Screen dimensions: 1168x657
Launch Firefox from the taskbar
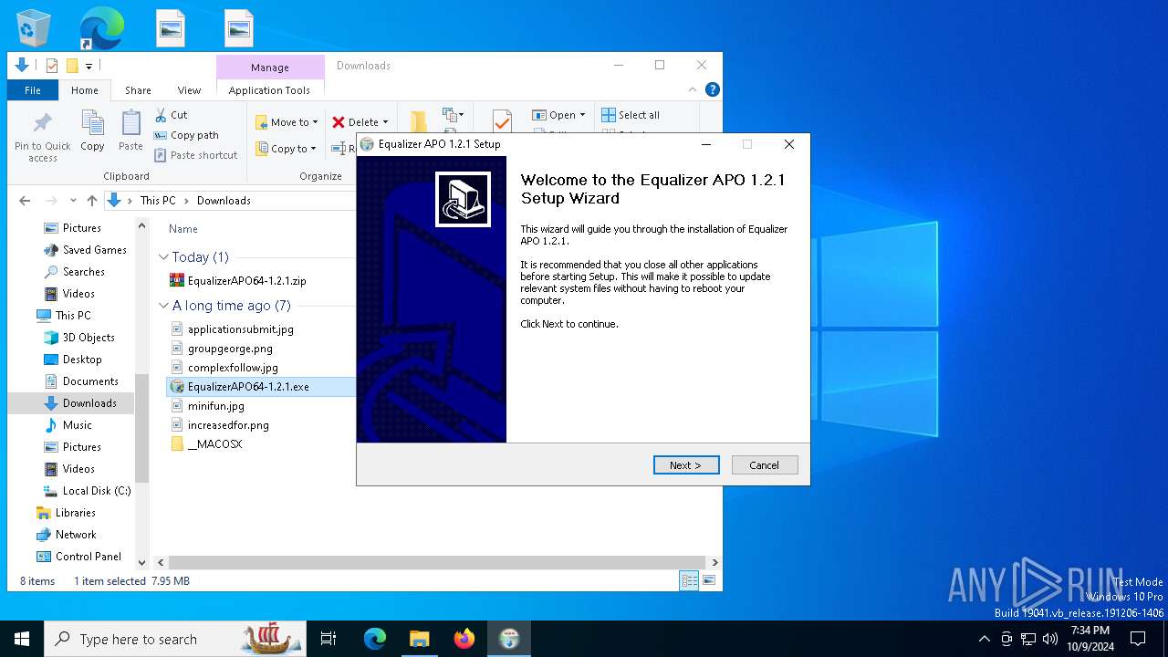tap(464, 639)
